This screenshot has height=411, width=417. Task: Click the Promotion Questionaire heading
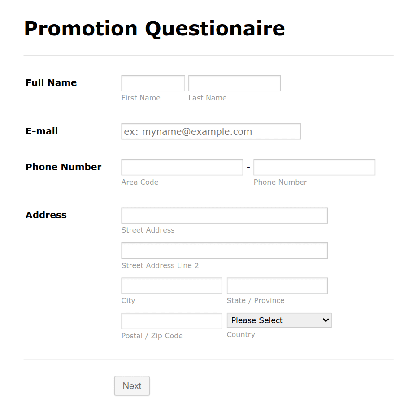(x=154, y=28)
